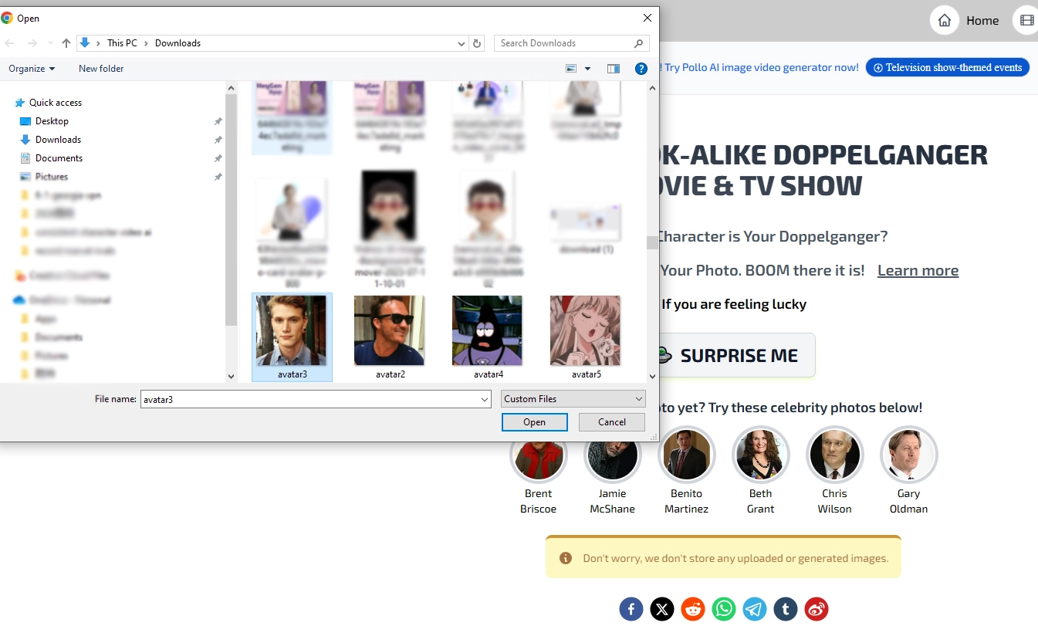Click the Tumblr share icon

(x=786, y=609)
